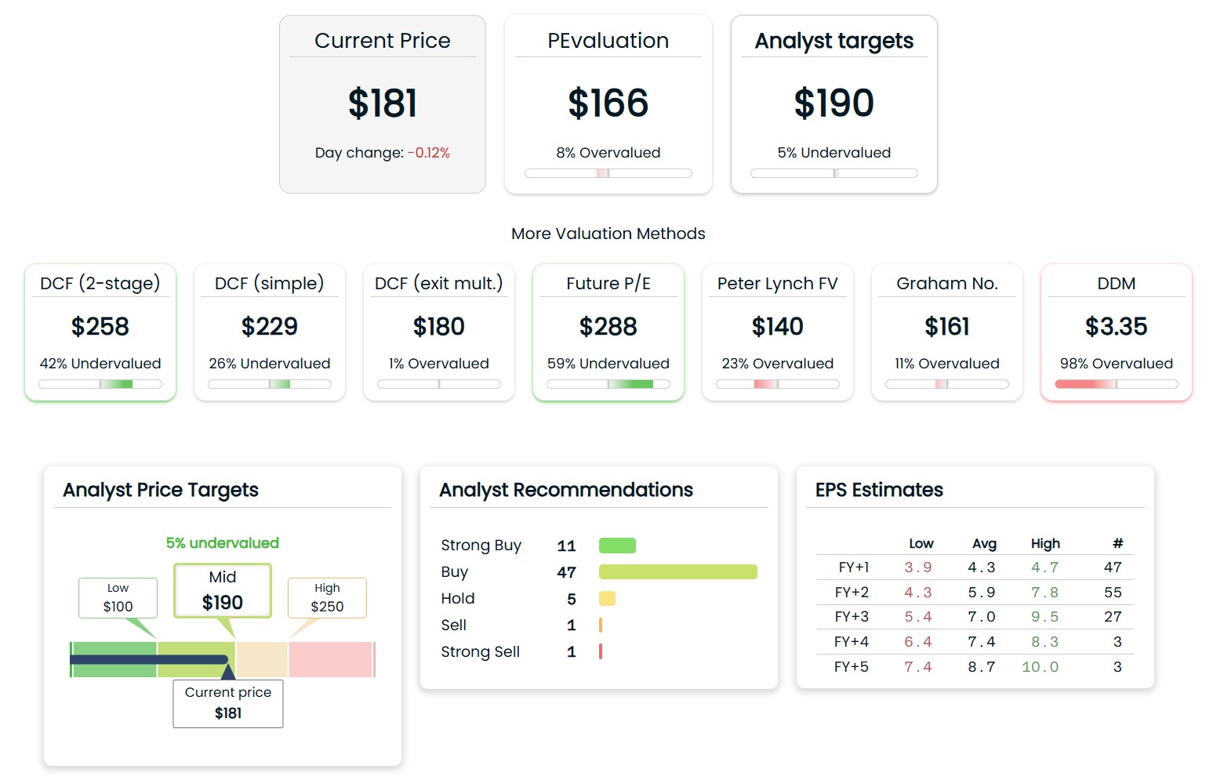This screenshot has height=776, width=1224.
Task: Select the DCF (simple) method card
Action: pos(270,332)
